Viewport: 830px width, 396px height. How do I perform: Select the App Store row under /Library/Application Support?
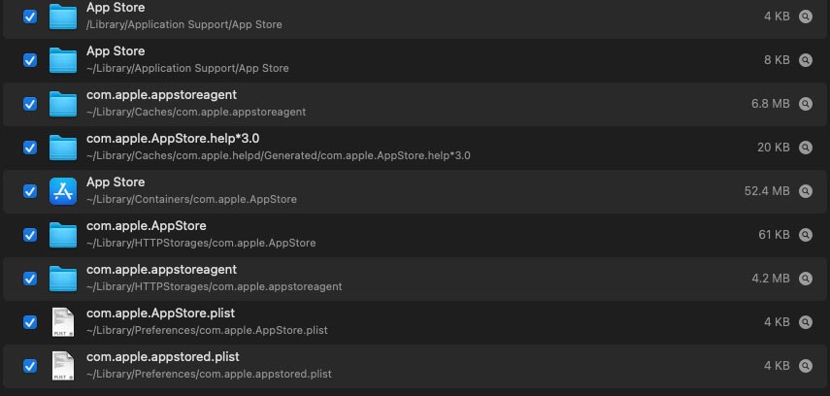[x=116, y=8]
